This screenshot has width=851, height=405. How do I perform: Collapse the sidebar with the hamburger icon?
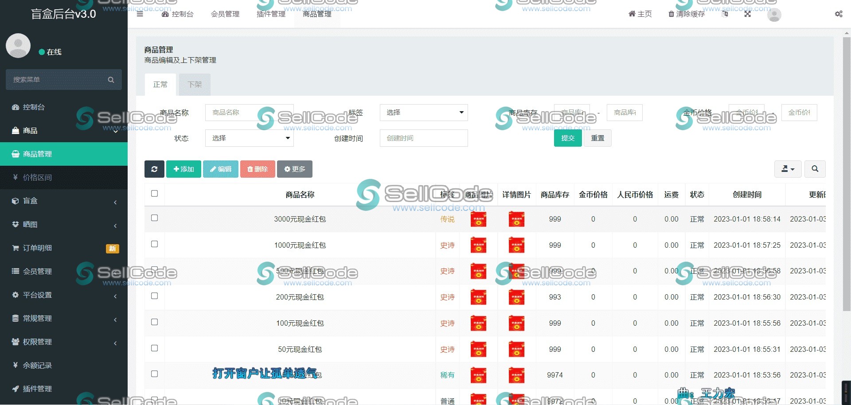coord(140,14)
